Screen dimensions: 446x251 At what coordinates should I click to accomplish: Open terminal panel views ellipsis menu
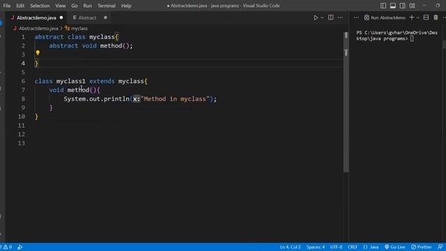[x=356, y=17]
